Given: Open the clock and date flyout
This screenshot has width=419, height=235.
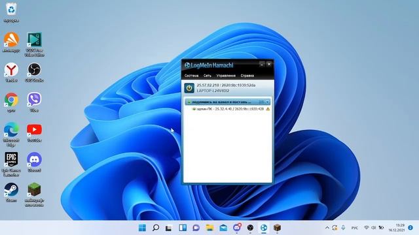Looking at the screenshot, I should (396, 228).
